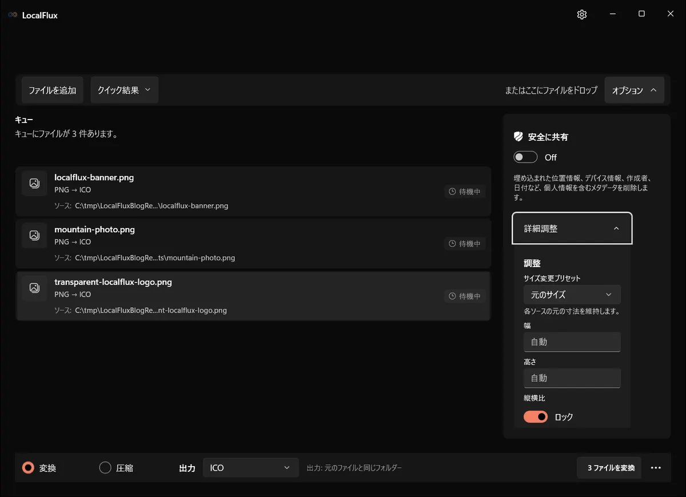This screenshot has width=686, height=497.
Task: Open the サイズ変更プリセット 元のサイズ dropdown
Action: (x=572, y=295)
